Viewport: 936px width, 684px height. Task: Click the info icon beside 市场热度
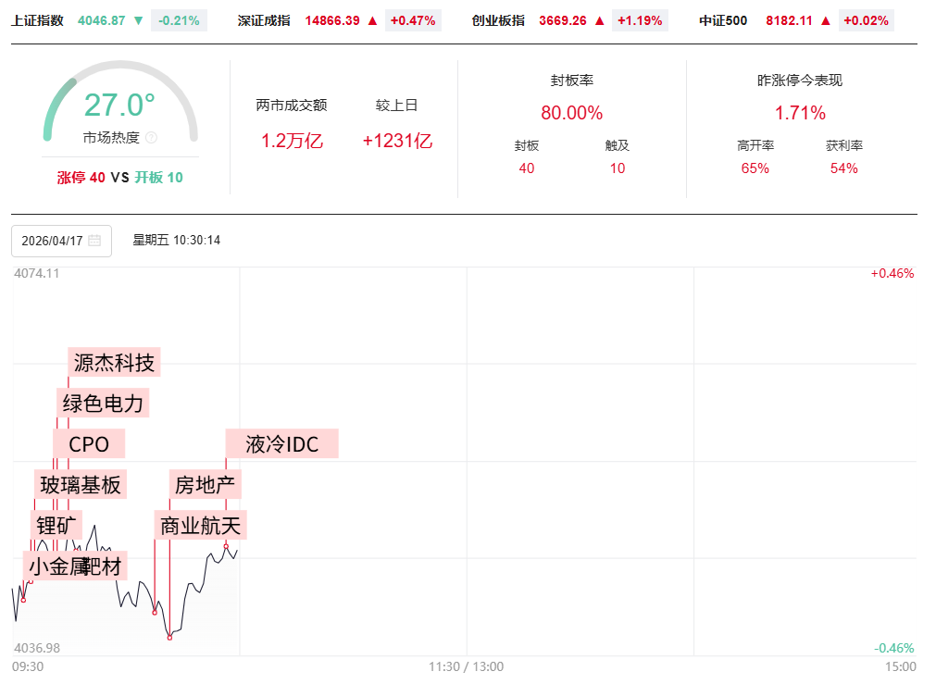point(152,138)
